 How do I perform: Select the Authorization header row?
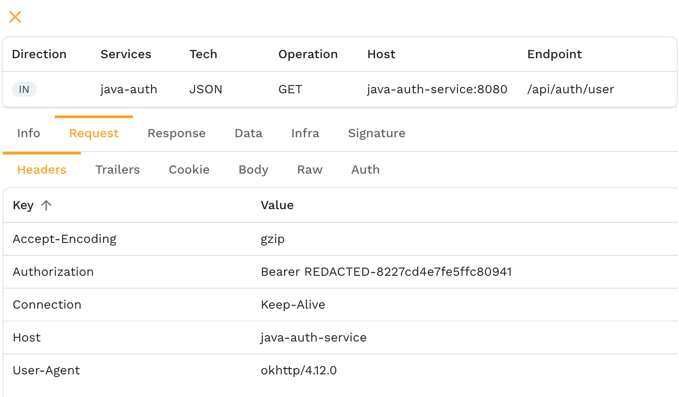tap(53, 272)
